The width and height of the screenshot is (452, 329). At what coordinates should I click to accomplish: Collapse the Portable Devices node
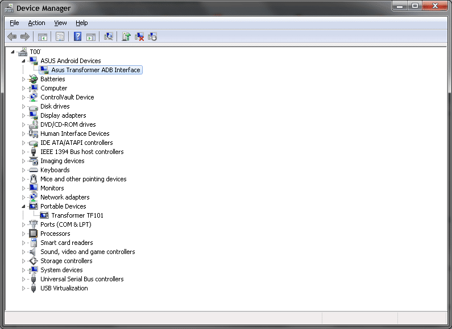pyautogui.click(x=23, y=206)
